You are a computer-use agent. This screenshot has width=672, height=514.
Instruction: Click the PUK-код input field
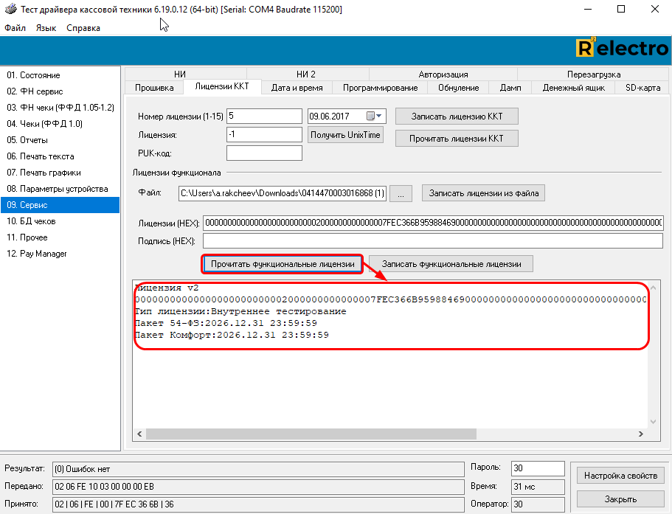pyautogui.click(x=264, y=153)
